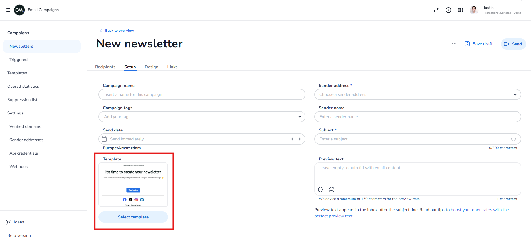Open the hamburger navigation menu
The height and width of the screenshot is (251, 531).
pyautogui.click(x=8, y=10)
